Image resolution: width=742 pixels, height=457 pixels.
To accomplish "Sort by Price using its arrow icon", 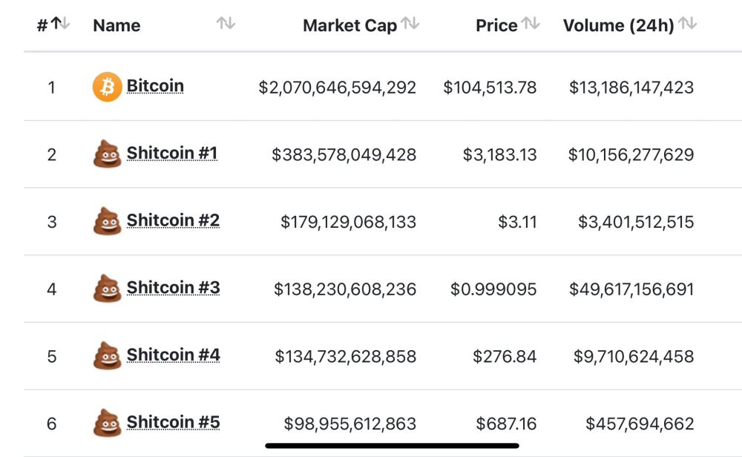I will pos(531,23).
